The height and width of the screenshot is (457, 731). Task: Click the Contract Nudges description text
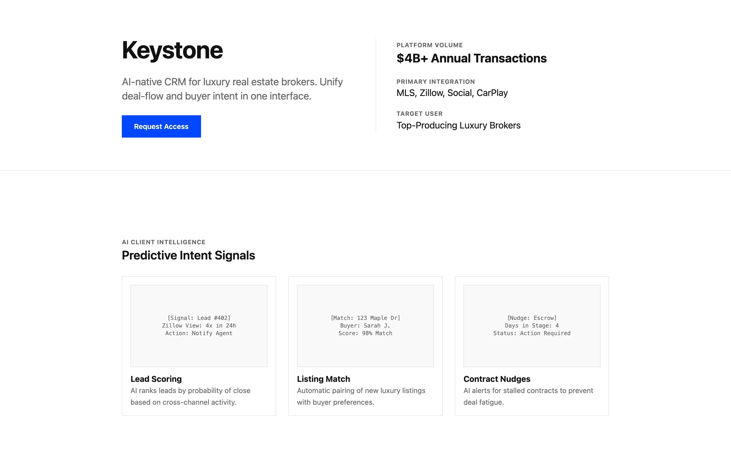click(x=528, y=396)
